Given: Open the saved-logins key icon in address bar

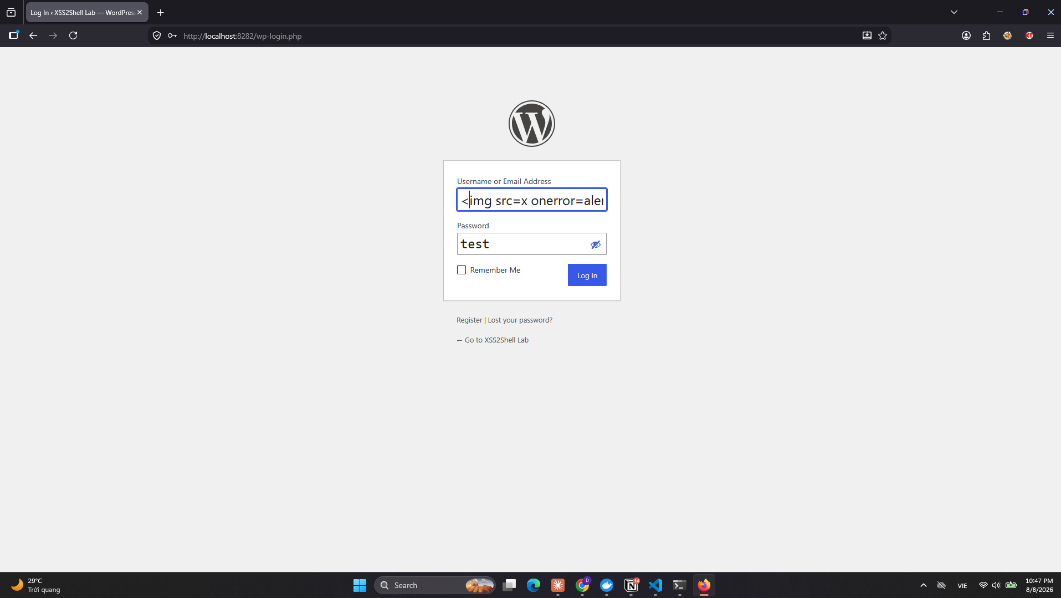Looking at the screenshot, I should [172, 35].
